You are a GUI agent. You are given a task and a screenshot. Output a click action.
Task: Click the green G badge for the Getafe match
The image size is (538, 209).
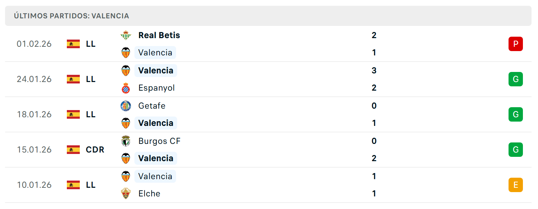pos(516,114)
